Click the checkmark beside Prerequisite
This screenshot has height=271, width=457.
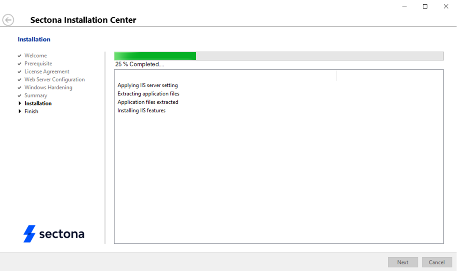(x=20, y=64)
